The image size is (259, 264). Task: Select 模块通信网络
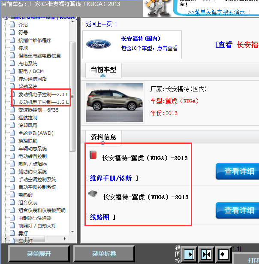pos(33,79)
